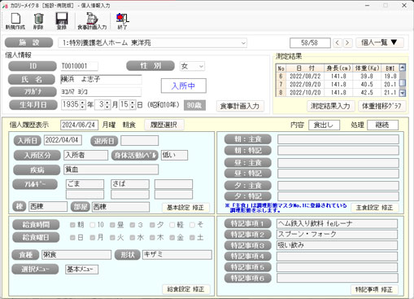Click the 食事計画入力 button beside age

click(240, 106)
